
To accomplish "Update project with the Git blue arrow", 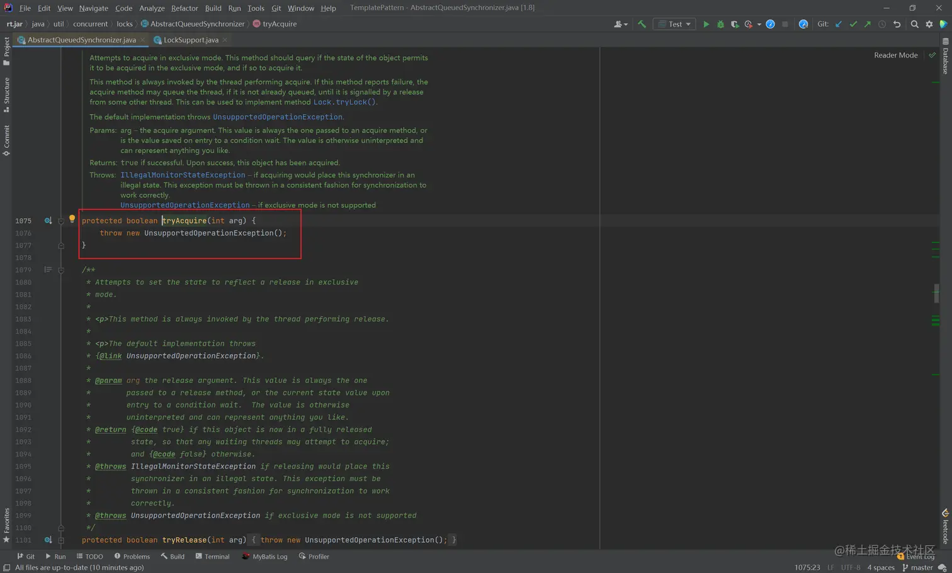I will 839,24.
